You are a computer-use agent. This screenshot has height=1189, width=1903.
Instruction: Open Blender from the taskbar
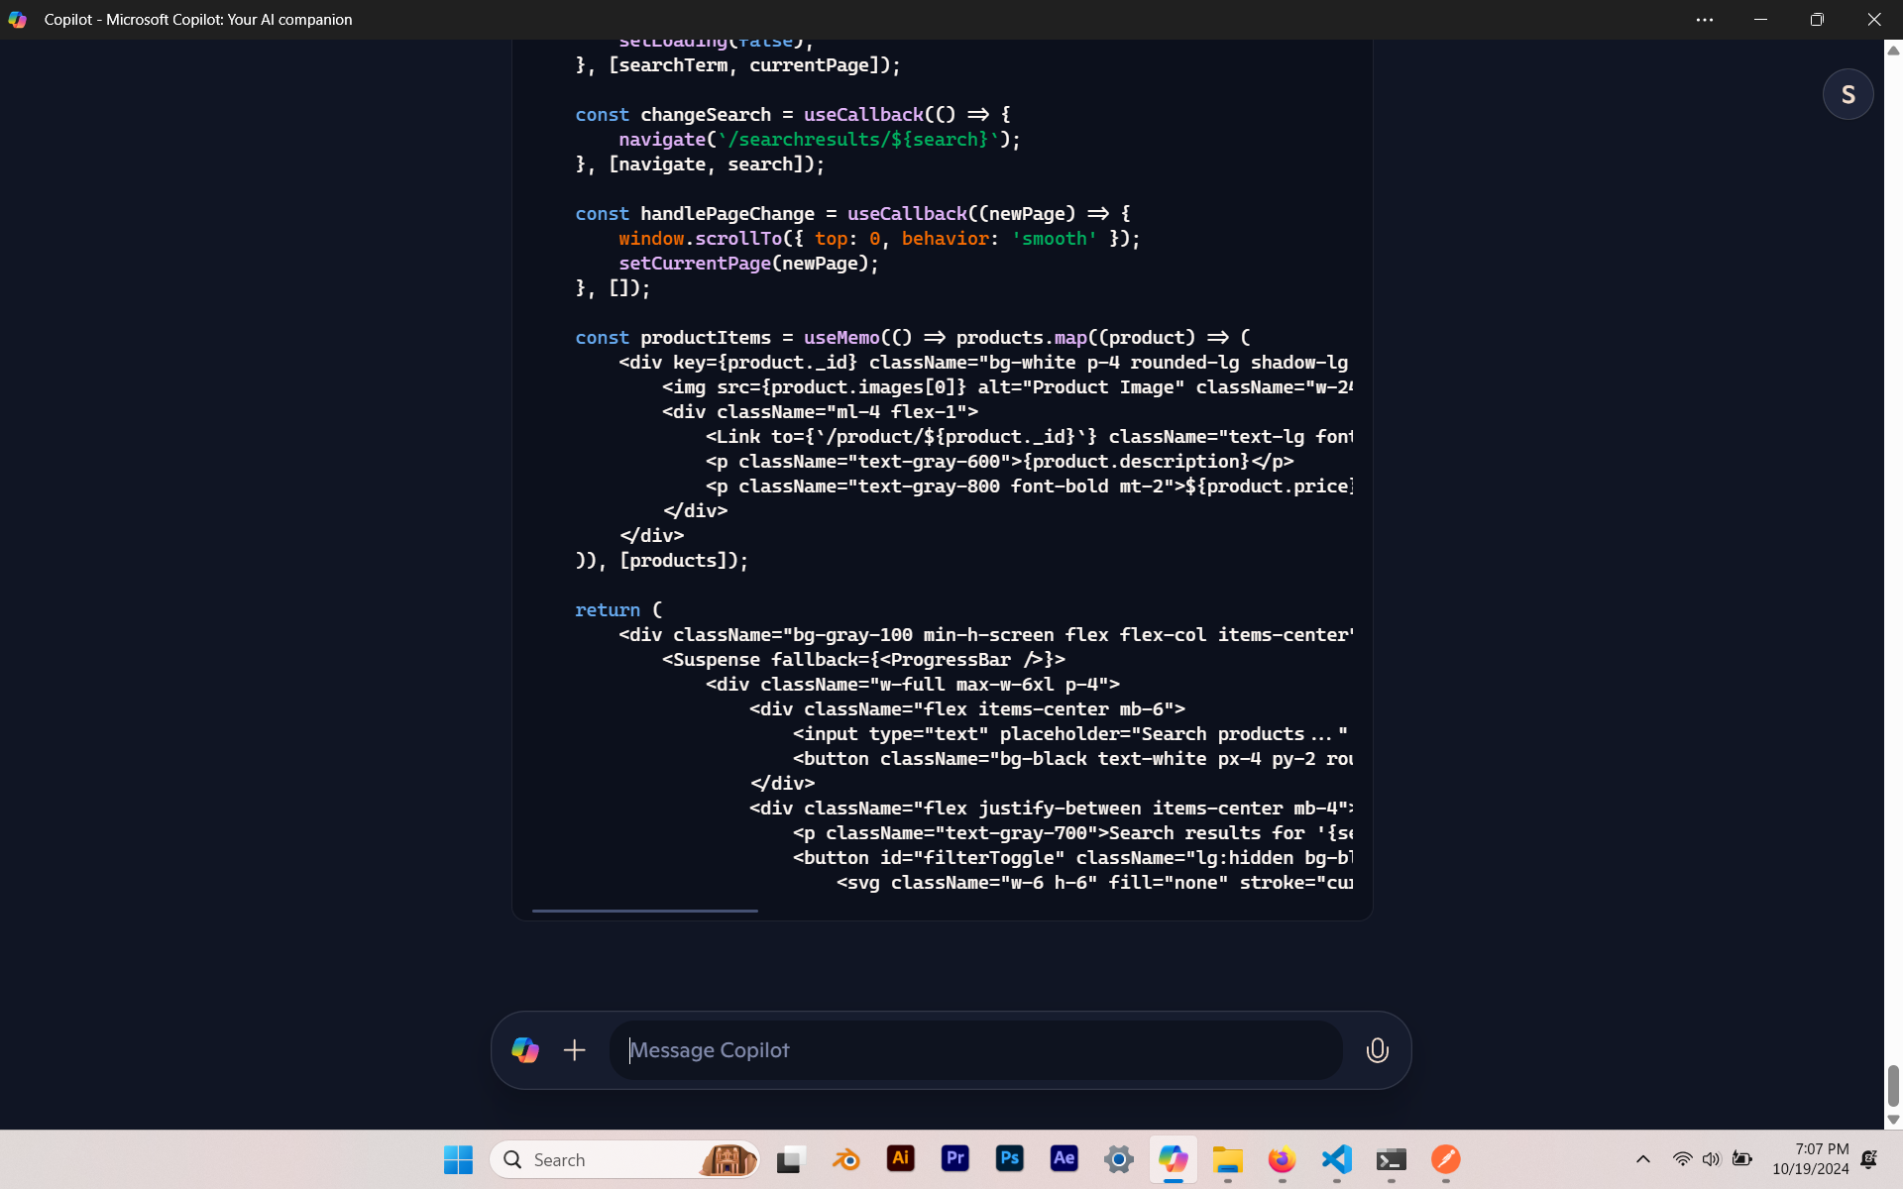[845, 1158]
